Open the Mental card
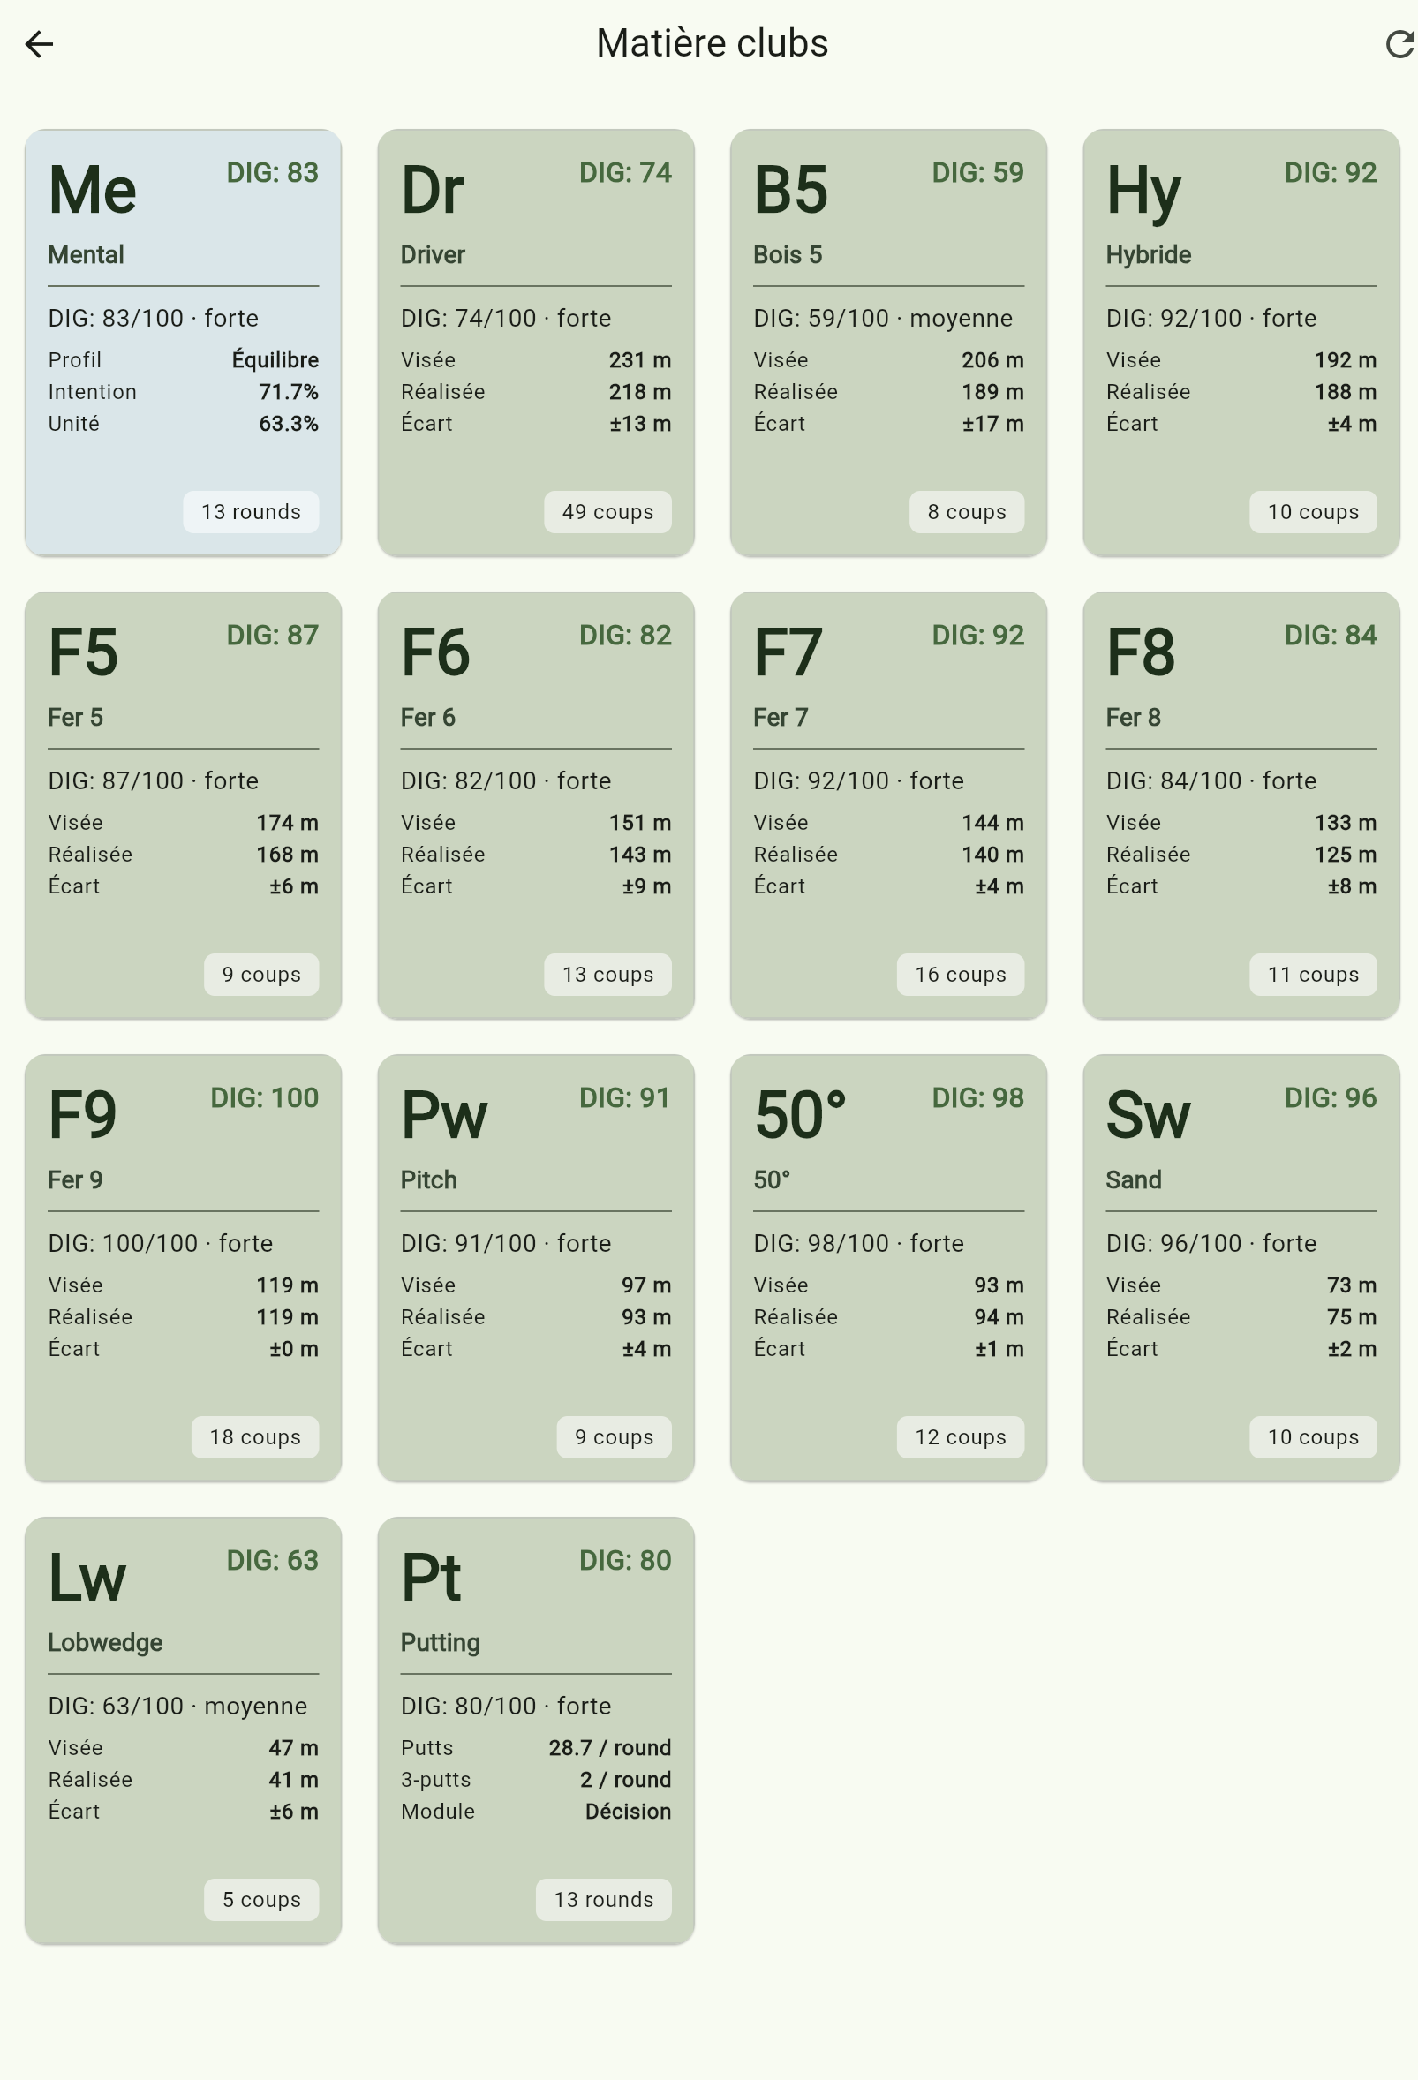 184,343
